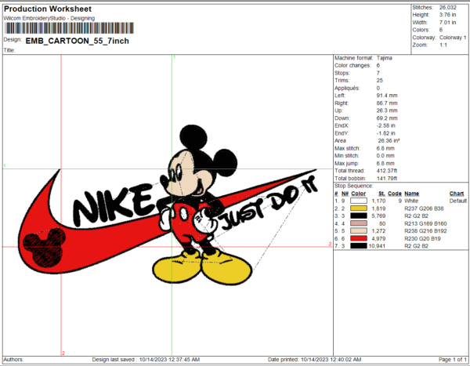Click the thread name R230 G20 B19
Image resolution: width=470 pixels, height=366 pixels.
(423, 238)
